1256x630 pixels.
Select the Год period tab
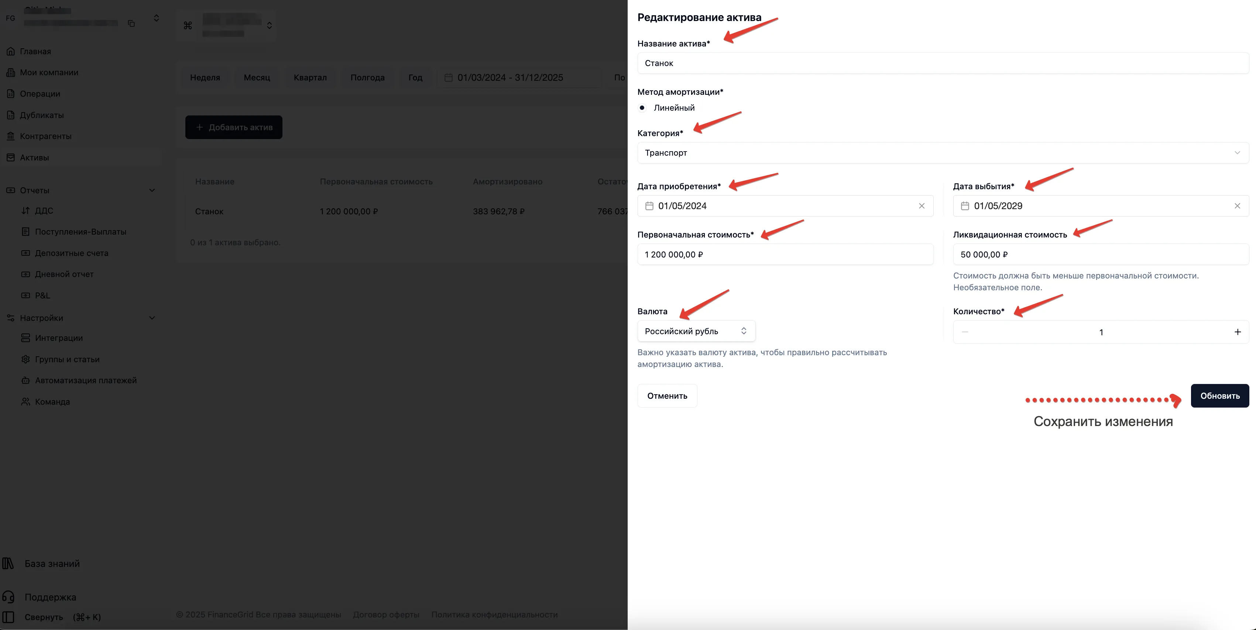(x=415, y=77)
